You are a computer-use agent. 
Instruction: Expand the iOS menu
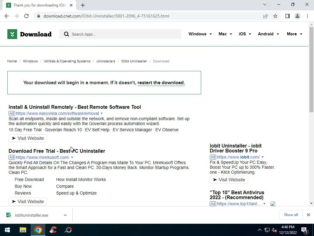[245, 34]
